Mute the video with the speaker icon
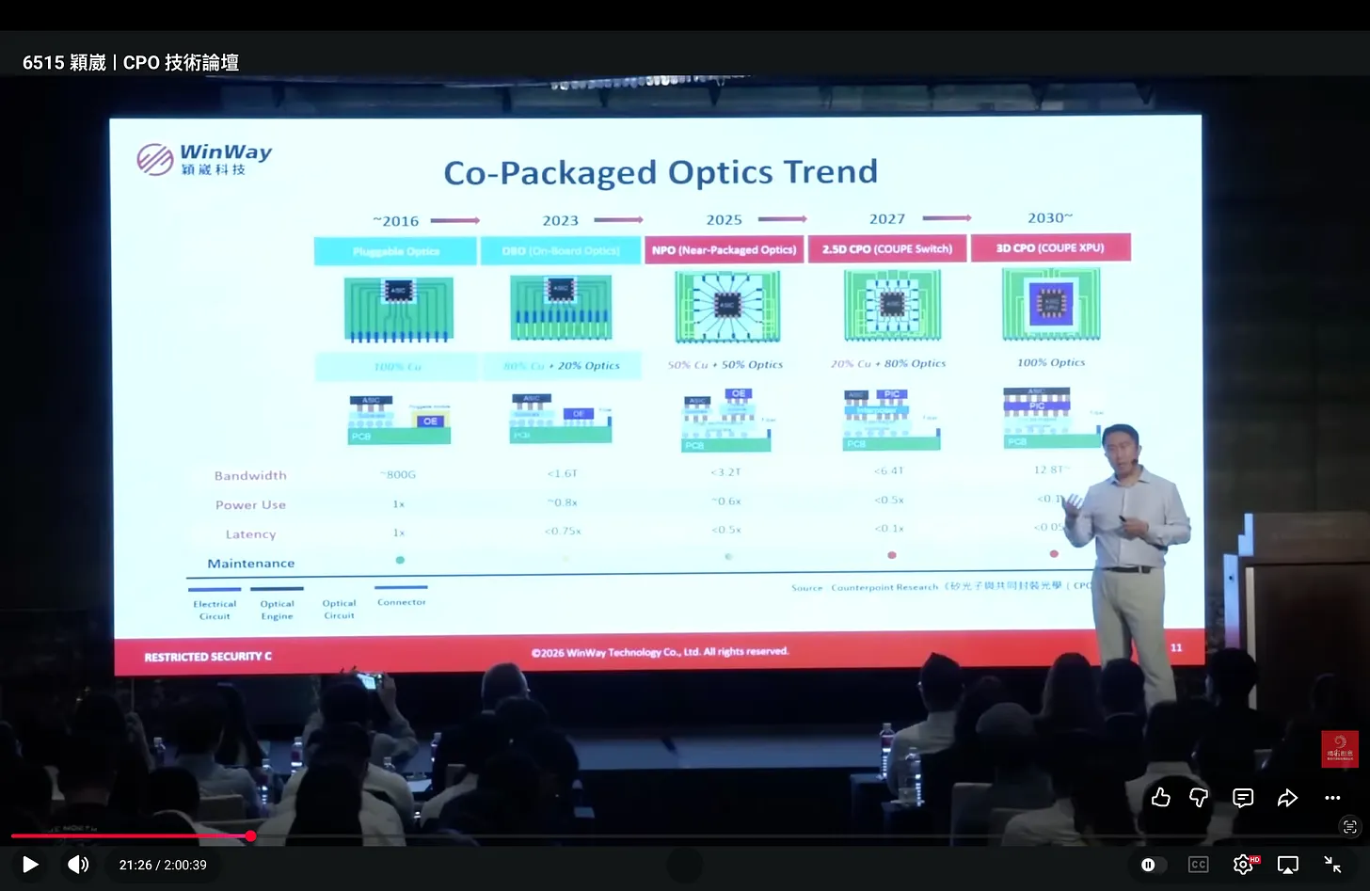1370x891 pixels. (x=79, y=864)
